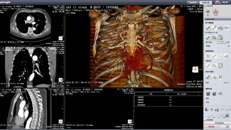Screen dimensions: 231x130
Task: Click the first airway extraction tool icon
Action: click(x=208, y=28)
